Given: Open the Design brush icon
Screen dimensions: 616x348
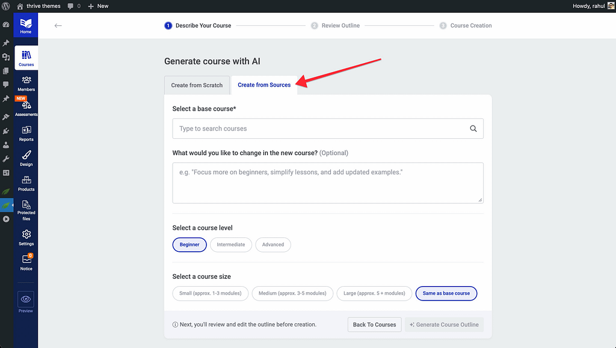Looking at the screenshot, I should click(26, 158).
